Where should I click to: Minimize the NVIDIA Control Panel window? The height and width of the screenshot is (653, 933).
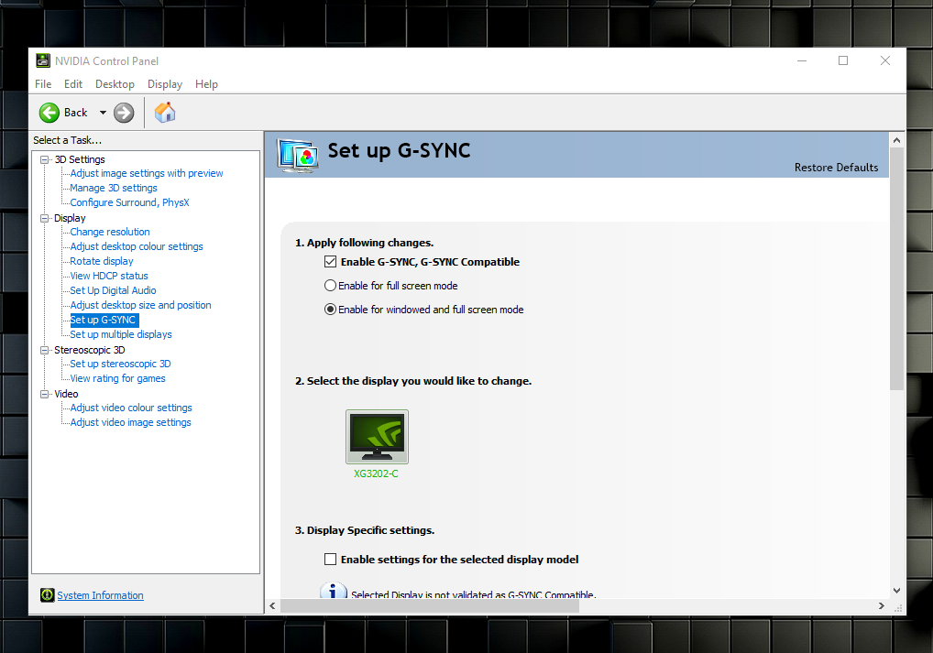pos(802,60)
